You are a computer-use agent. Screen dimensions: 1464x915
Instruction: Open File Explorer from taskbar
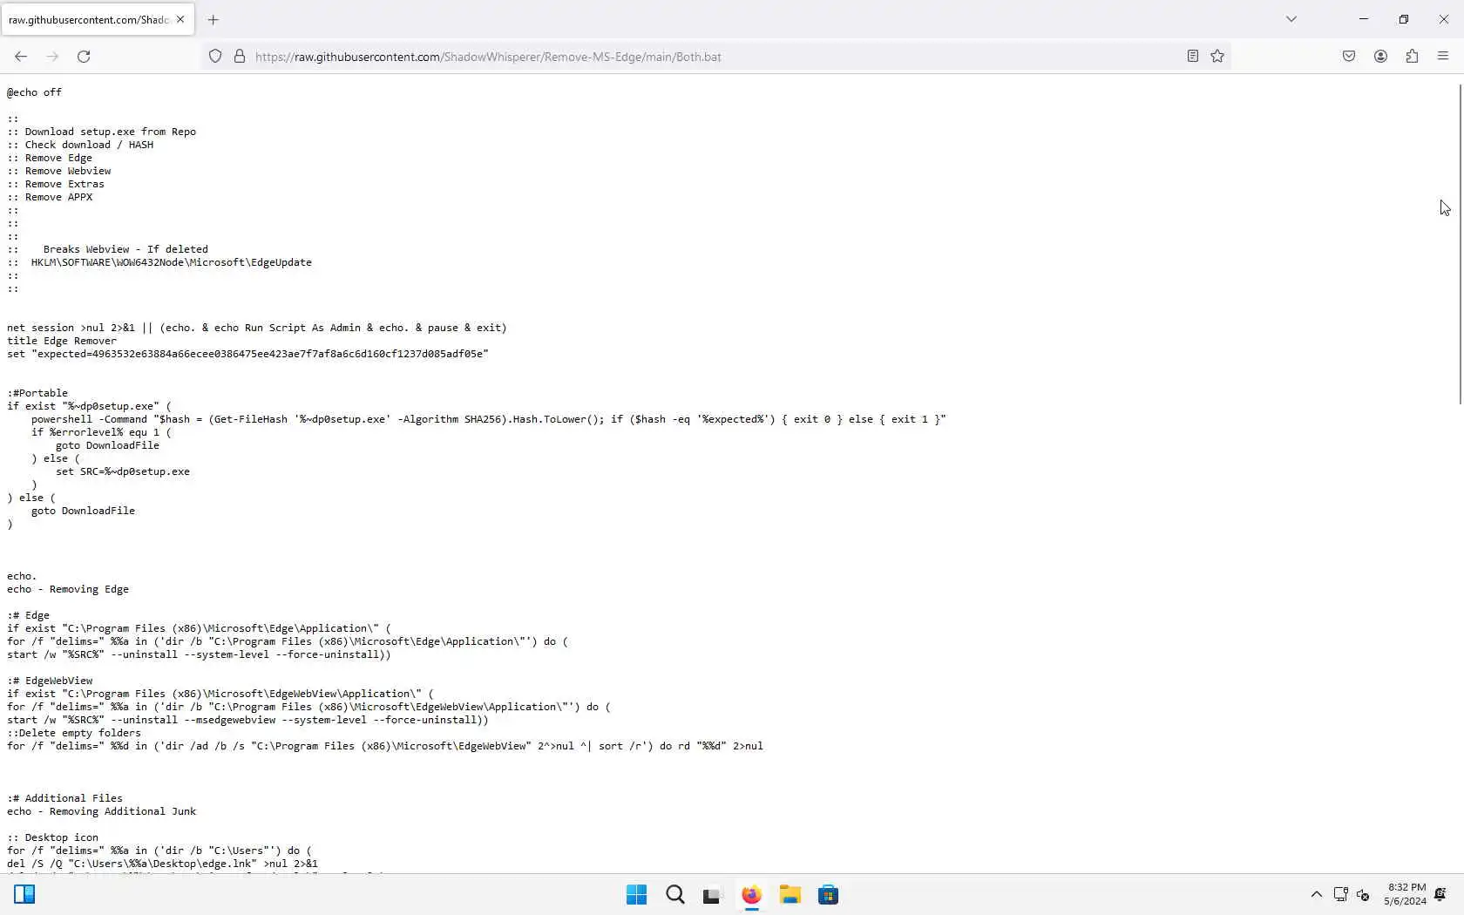coord(790,895)
